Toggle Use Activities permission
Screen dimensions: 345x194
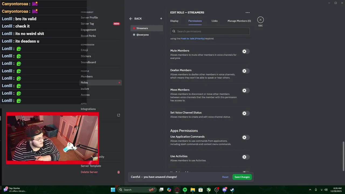[246, 157]
